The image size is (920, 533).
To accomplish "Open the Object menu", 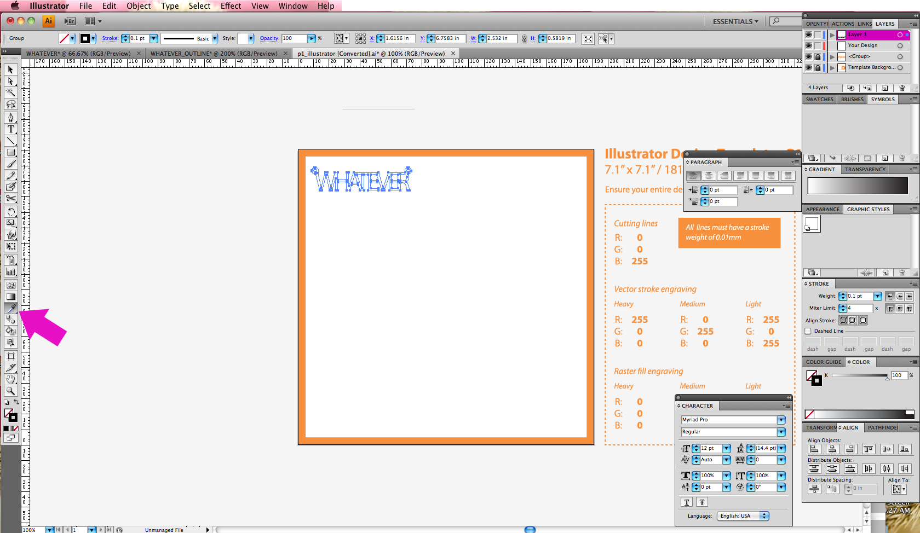I will point(139,6).
